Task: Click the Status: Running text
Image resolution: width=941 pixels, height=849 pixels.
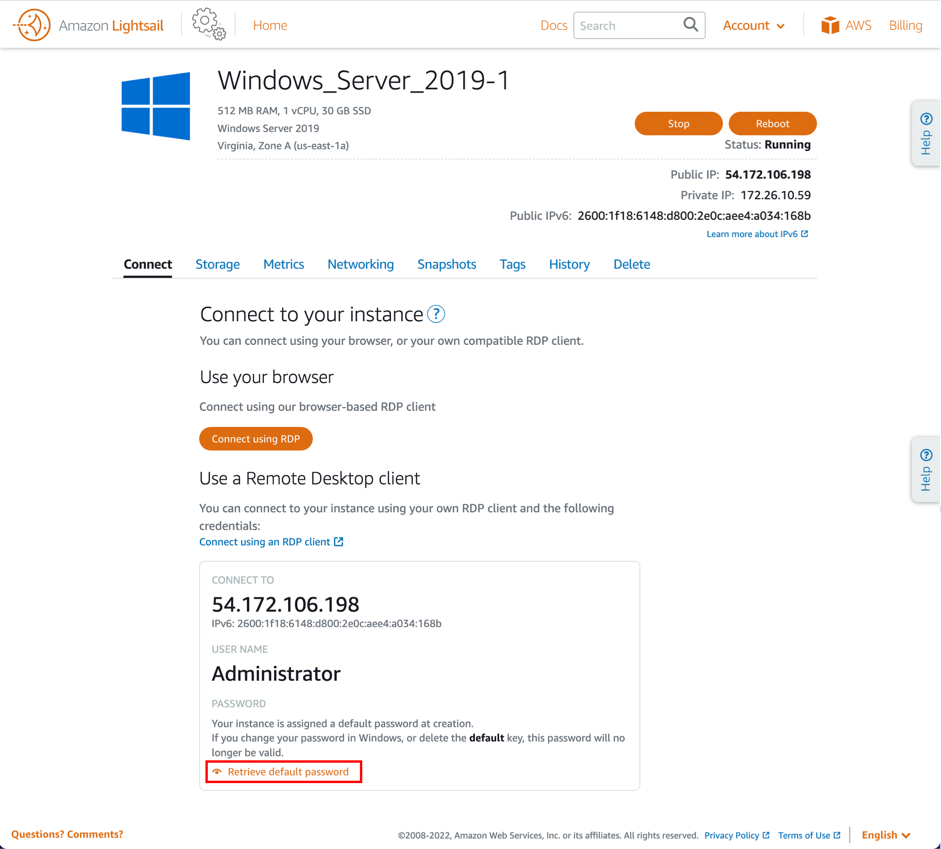Action: point(767,145)
